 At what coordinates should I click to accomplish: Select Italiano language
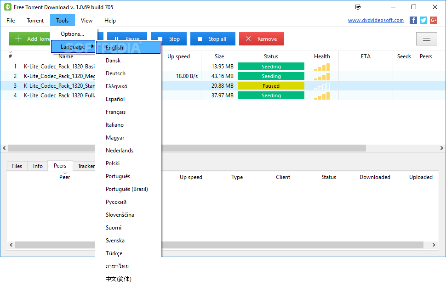pos(128,125)
